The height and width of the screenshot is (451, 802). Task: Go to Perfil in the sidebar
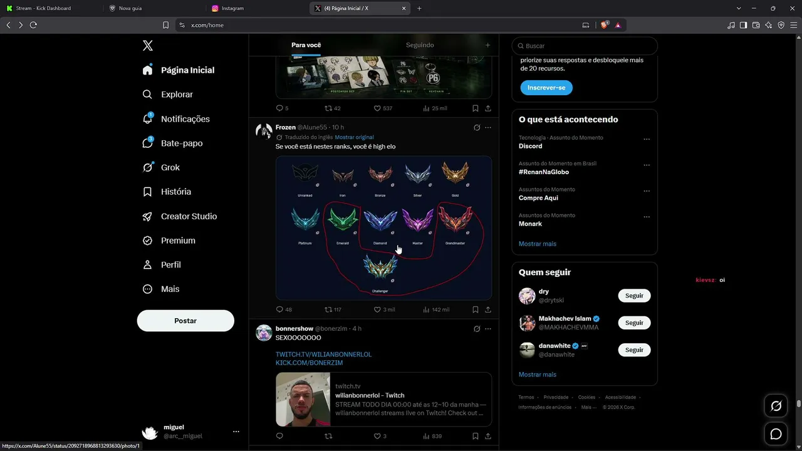pos(162,265)
